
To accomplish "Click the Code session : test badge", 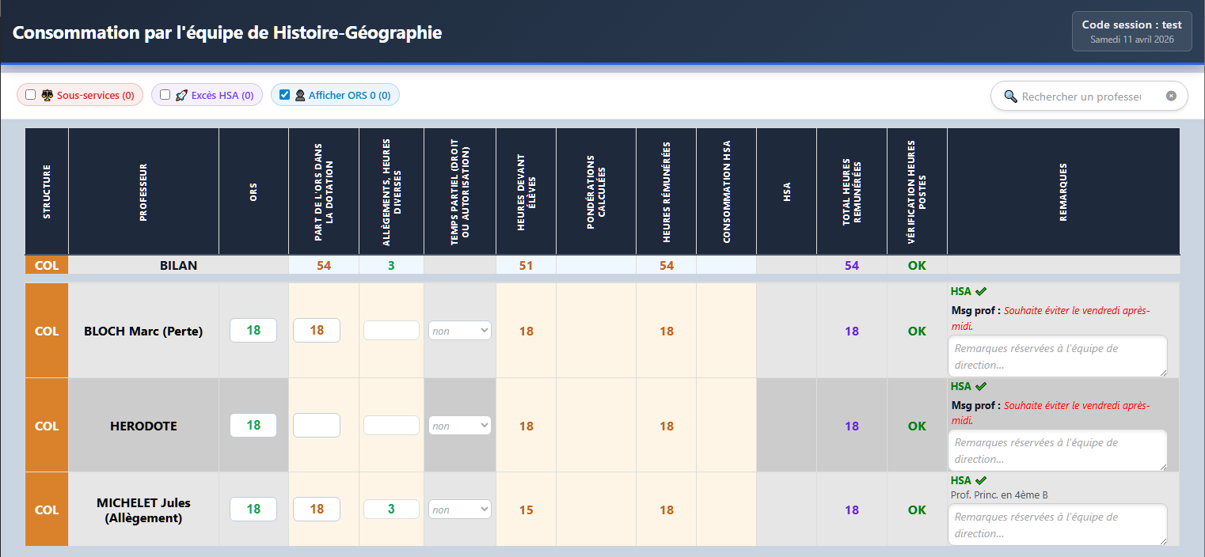I will (1131, 32).
